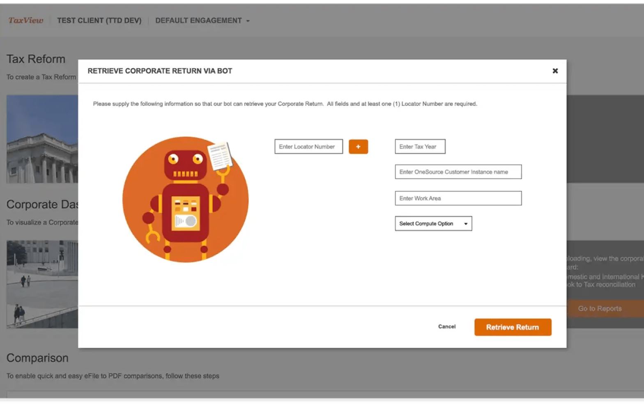Close the Retrieve Corporate Return dialog

coord(555,71)
